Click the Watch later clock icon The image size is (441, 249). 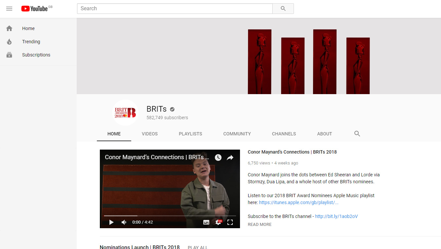pos(218,158)
